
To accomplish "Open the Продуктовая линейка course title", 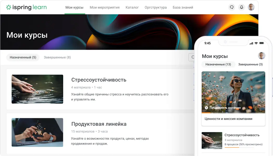I will (x=99, y=124).
